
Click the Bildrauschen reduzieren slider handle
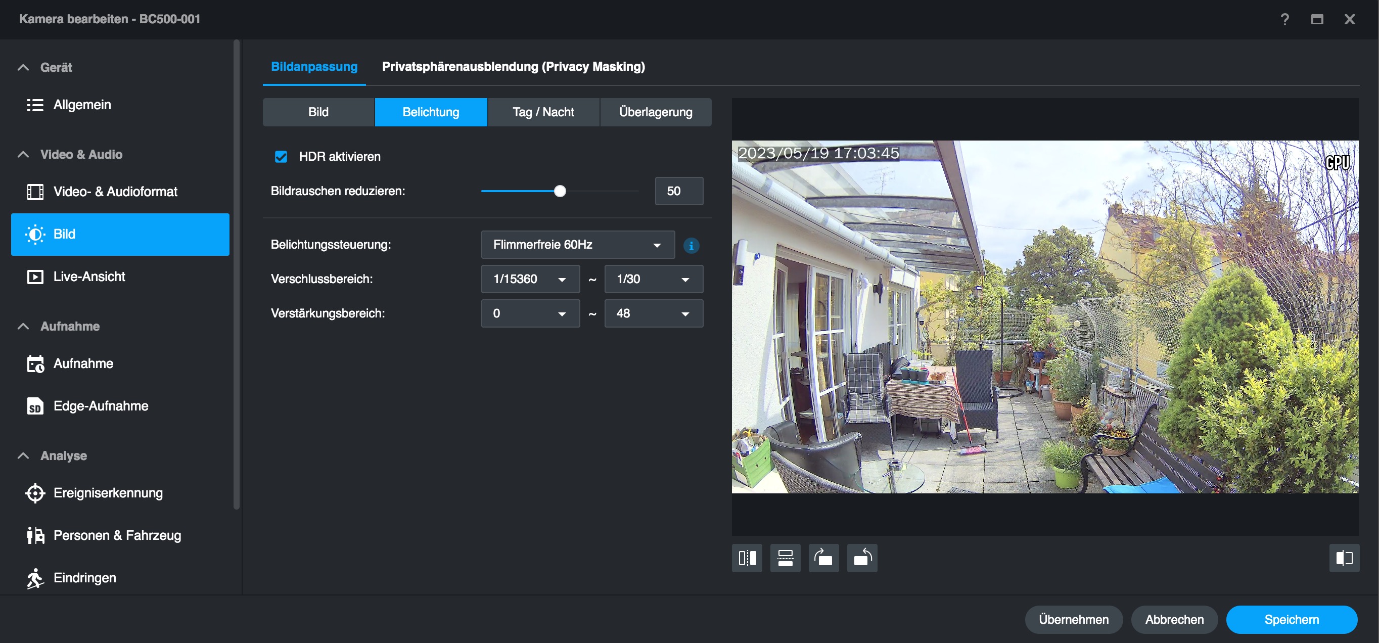coord(560,191)
